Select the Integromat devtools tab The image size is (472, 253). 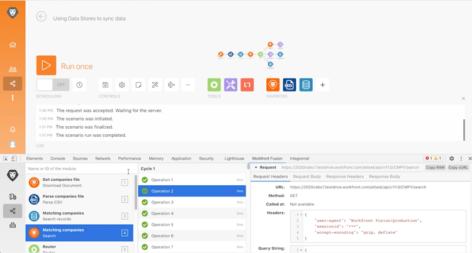pyautogui.click(x=300, y=158)
